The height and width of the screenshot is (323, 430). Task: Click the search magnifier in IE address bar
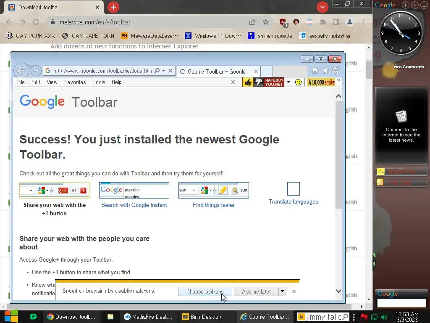(157, 71)
